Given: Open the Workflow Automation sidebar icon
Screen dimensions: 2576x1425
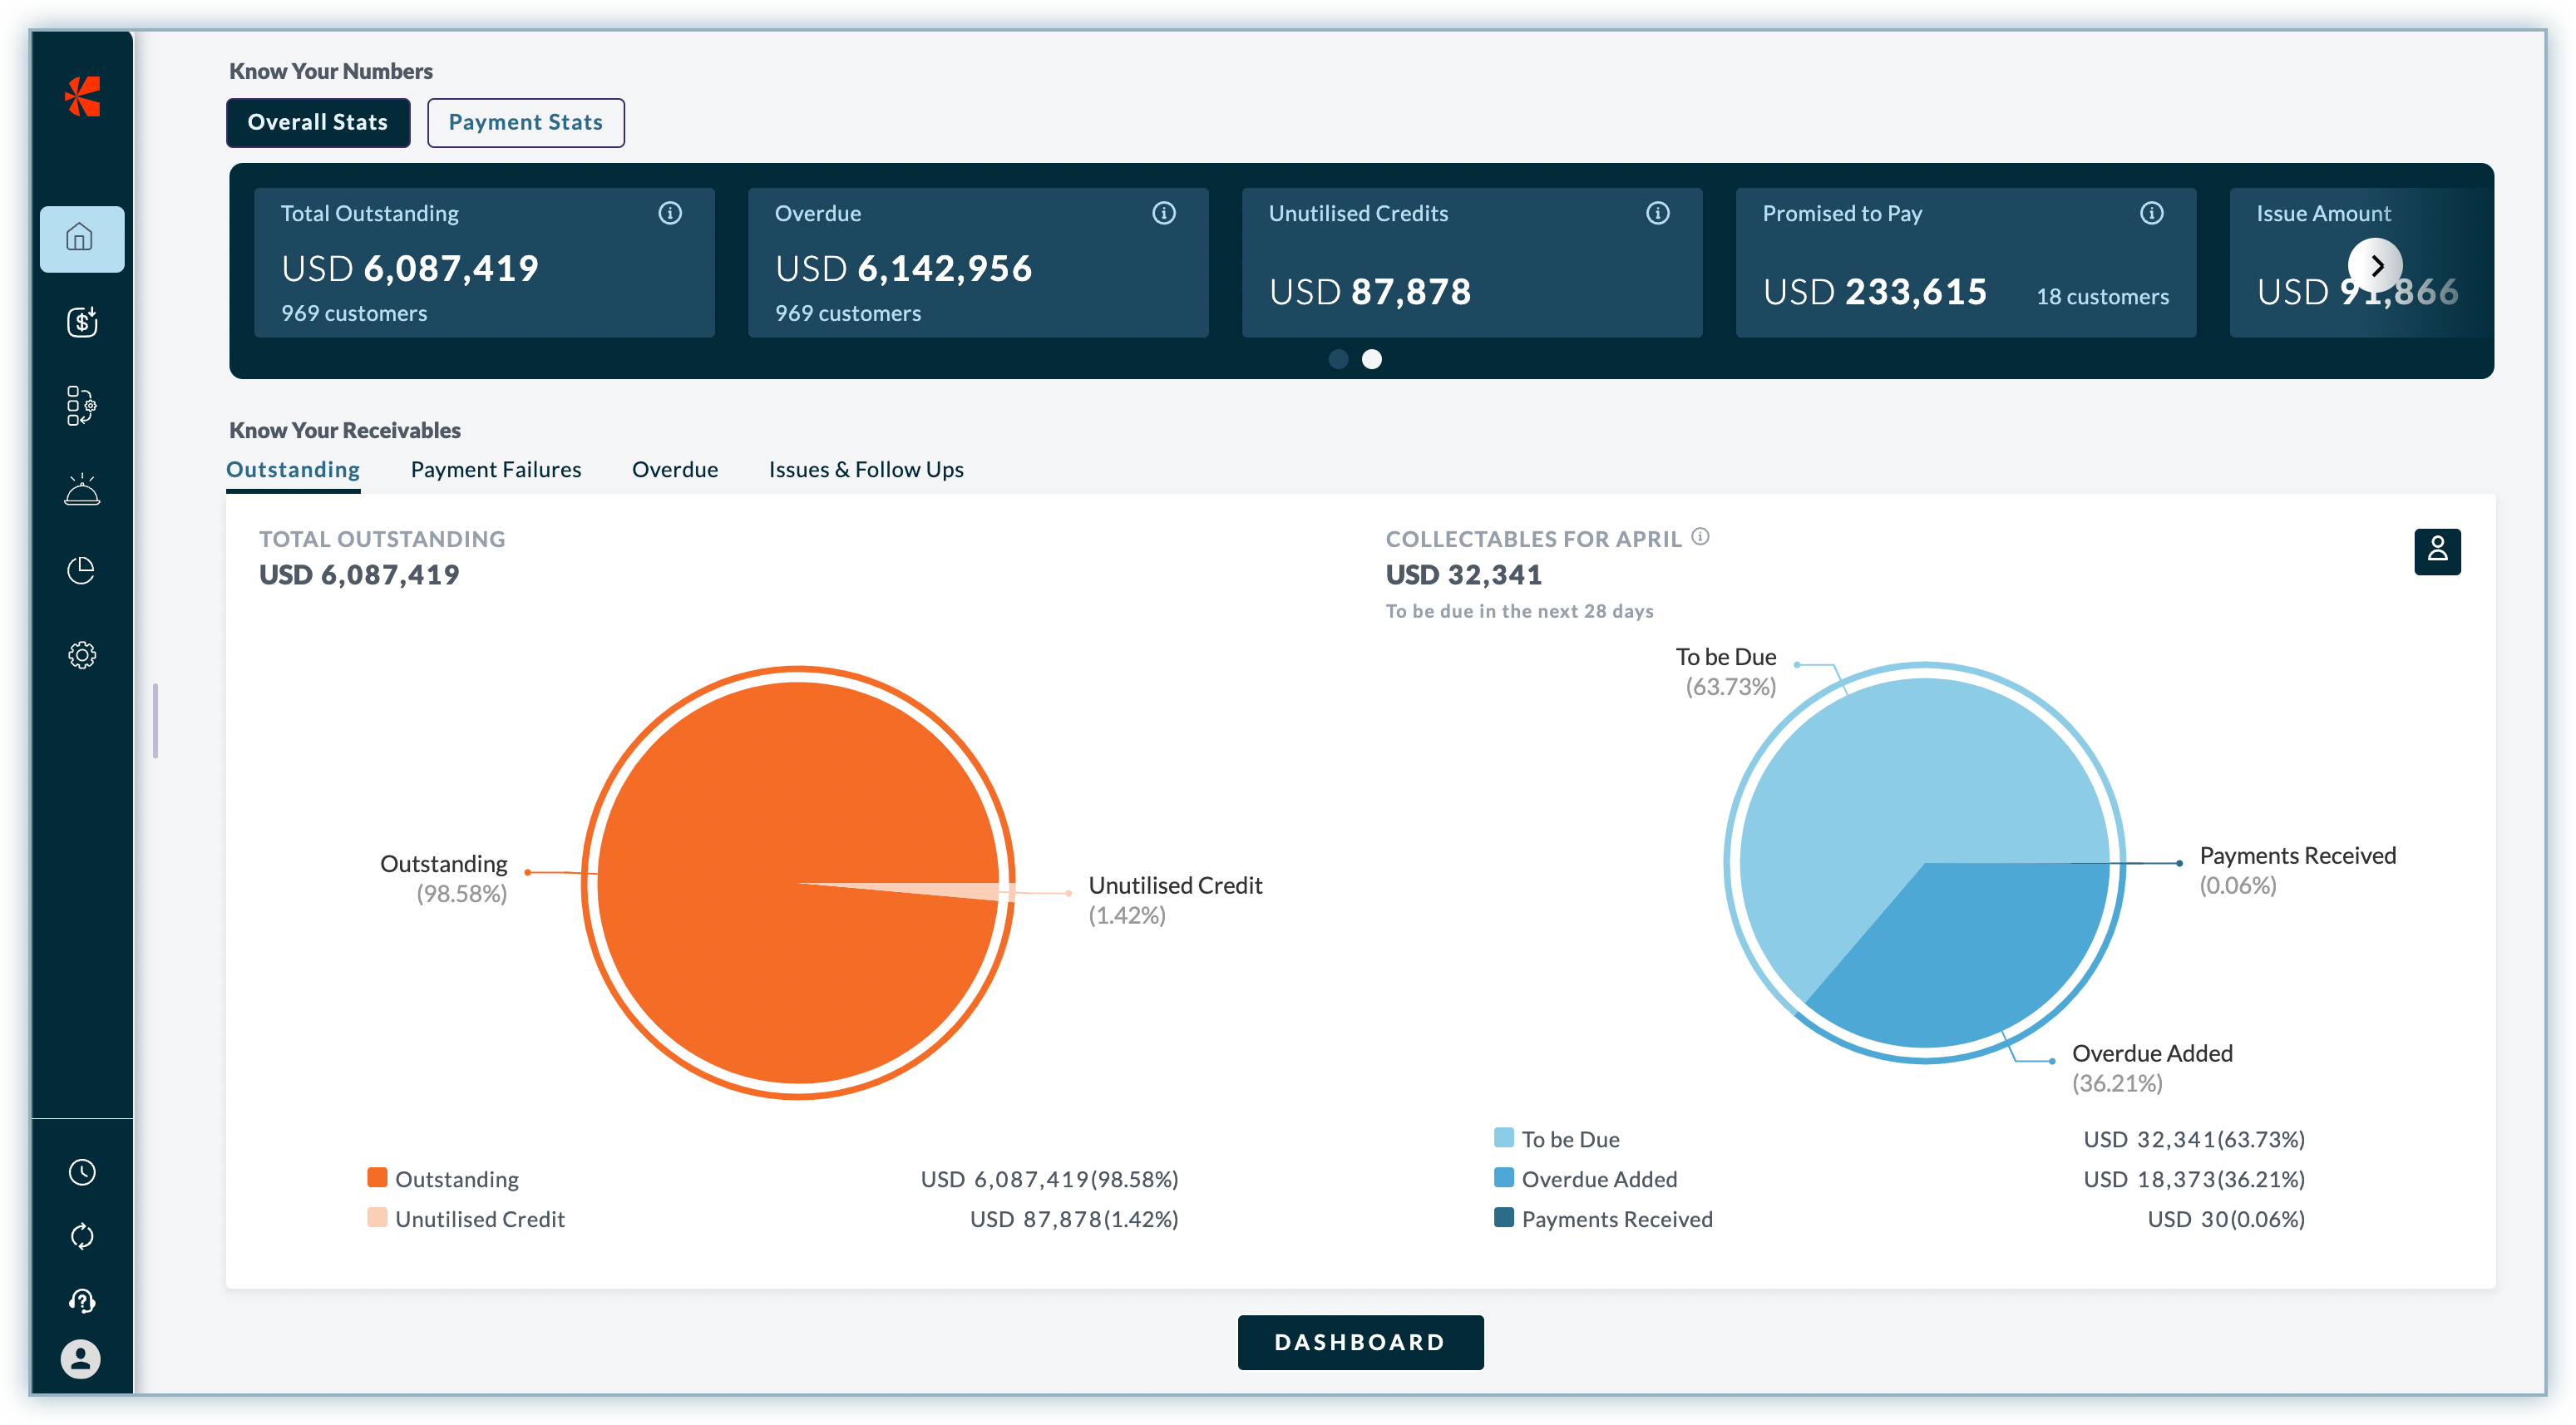Looking at the screenshot, I should click(81, 406).
